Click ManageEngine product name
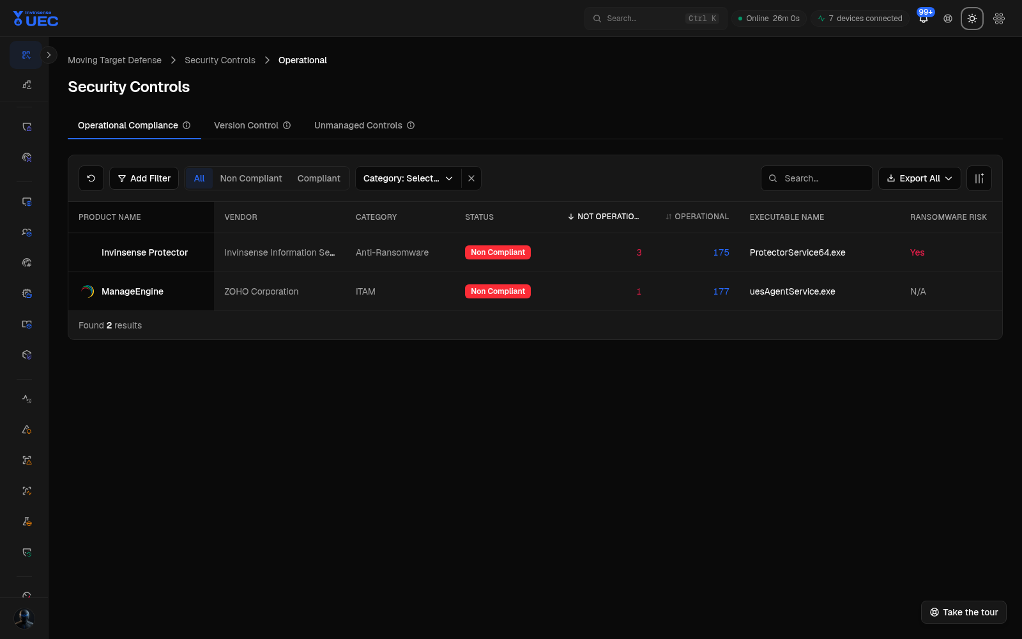1022x639 pixels. click(x=132, y=291)
